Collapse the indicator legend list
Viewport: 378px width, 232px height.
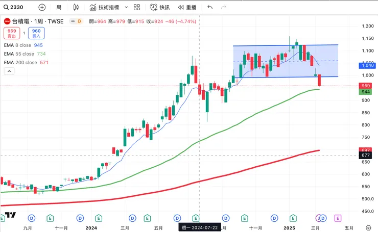point(9,71)
